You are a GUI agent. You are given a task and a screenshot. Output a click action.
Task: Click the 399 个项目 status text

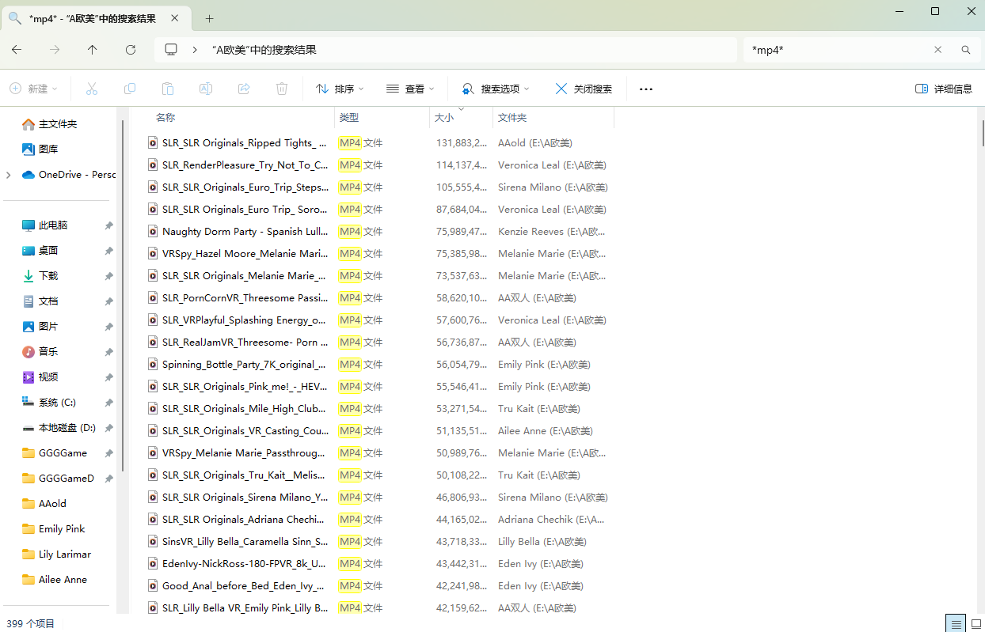[31, 623]
